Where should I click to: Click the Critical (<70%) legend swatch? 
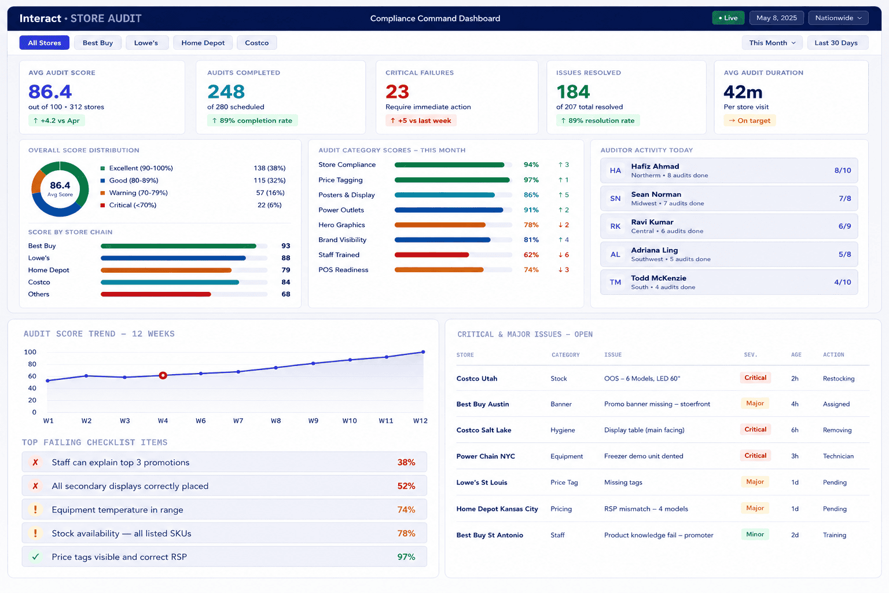coord(103,205)
